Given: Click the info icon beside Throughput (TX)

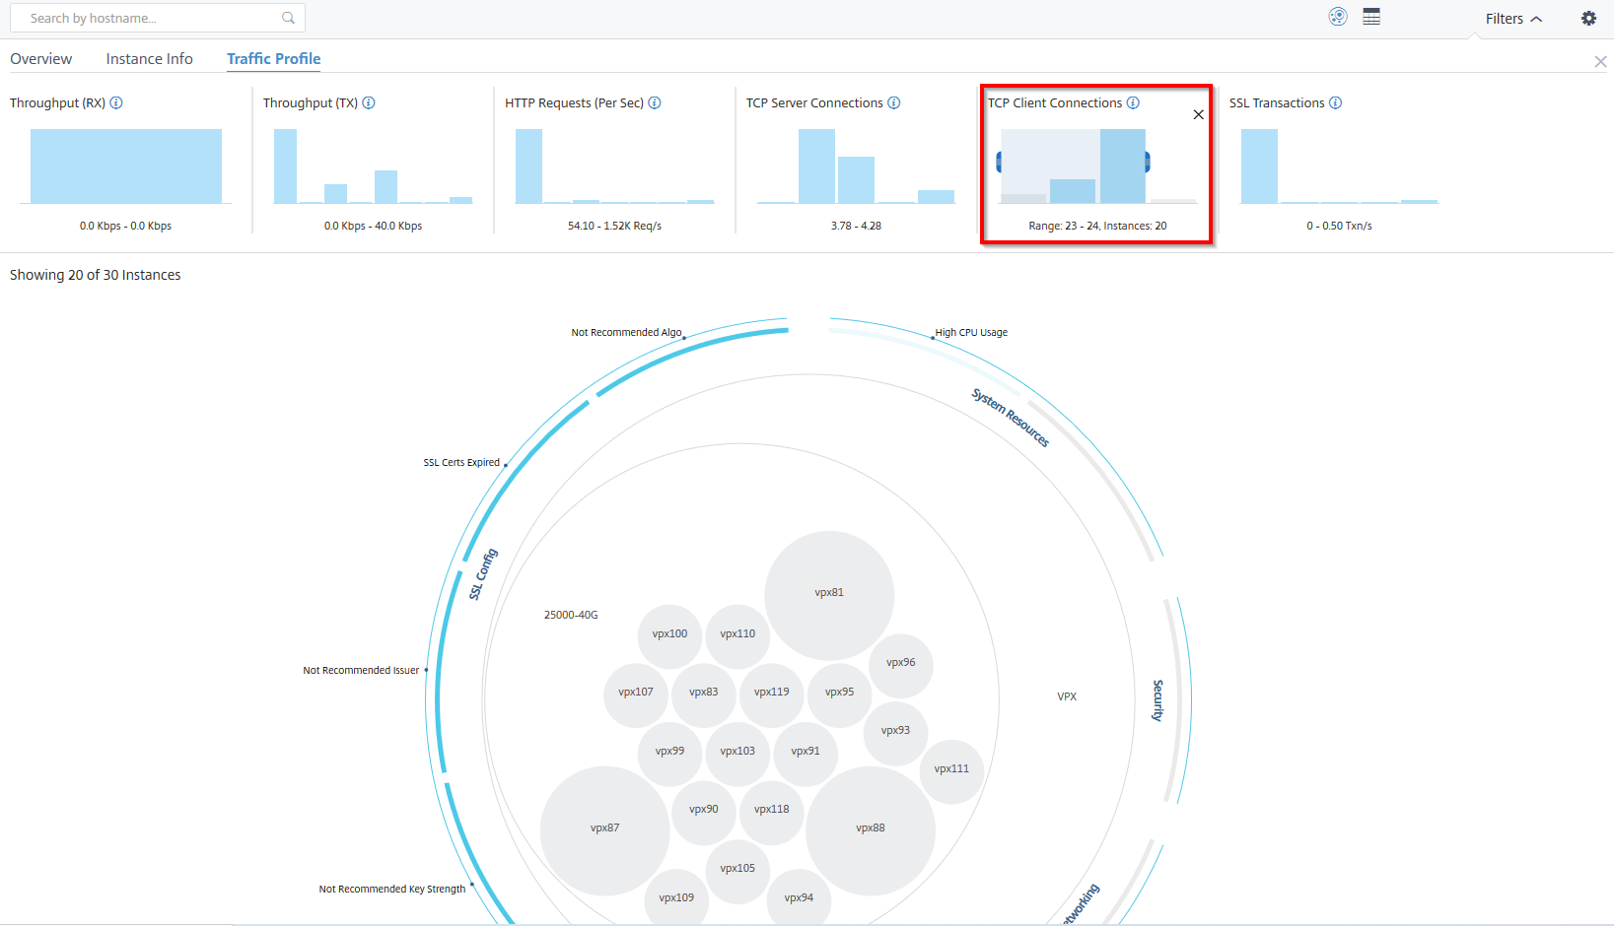Looking at the screenshot, I should (x=369, y=102).
